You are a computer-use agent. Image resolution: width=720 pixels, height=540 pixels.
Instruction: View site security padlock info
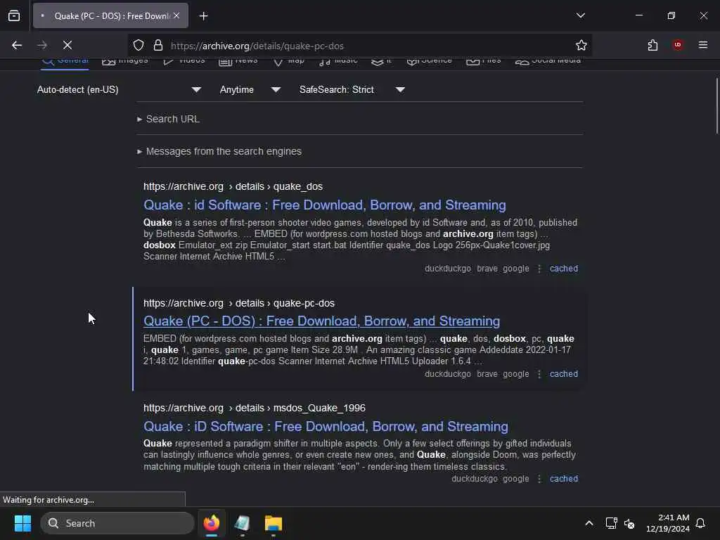click(158, 45)
